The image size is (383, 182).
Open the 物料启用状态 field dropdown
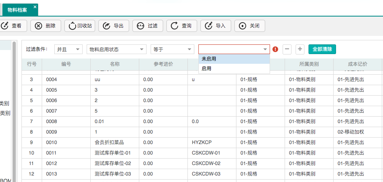(116, 49)
